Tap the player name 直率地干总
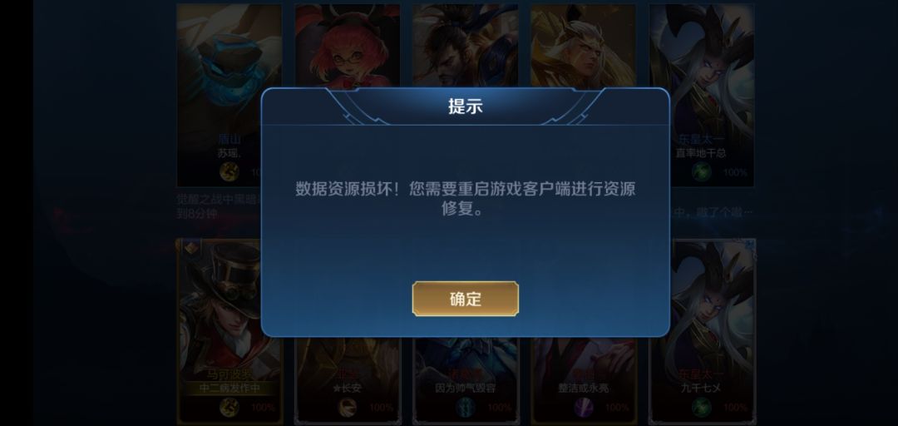The width and height of the screenshot is (898, 426). click(701, 153)
